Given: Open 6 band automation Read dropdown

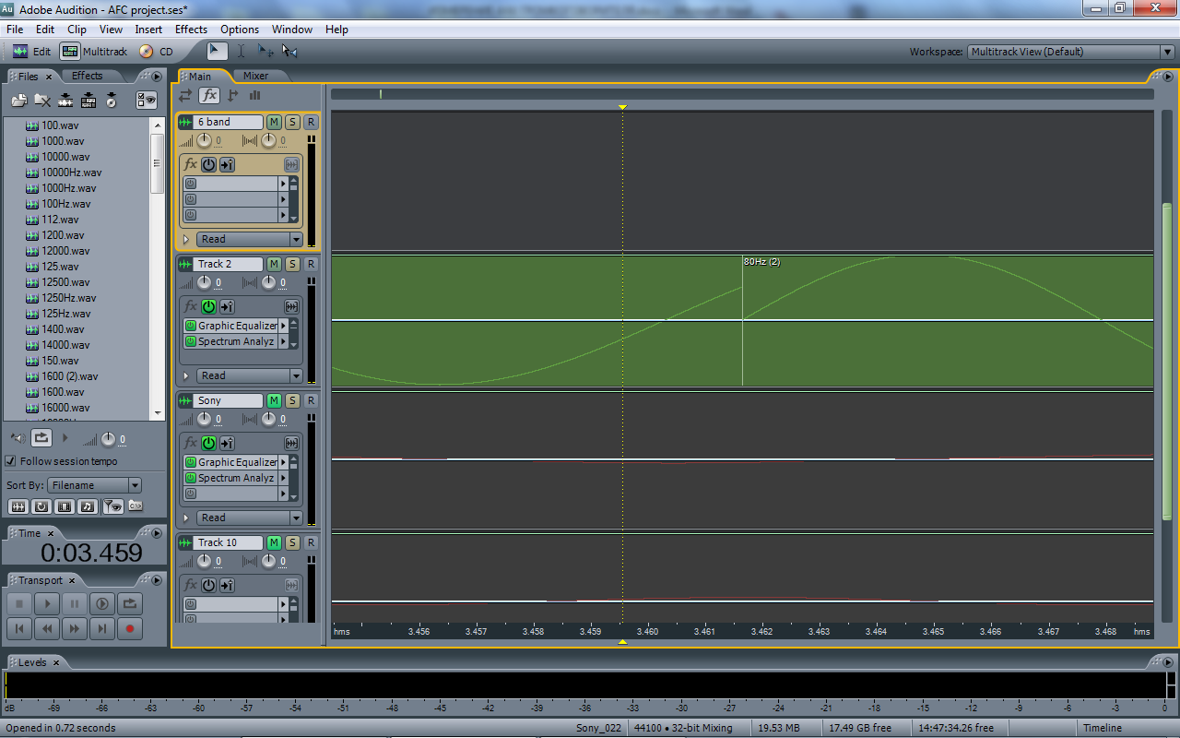Looking at the screenshot, I should click(250, 239).
